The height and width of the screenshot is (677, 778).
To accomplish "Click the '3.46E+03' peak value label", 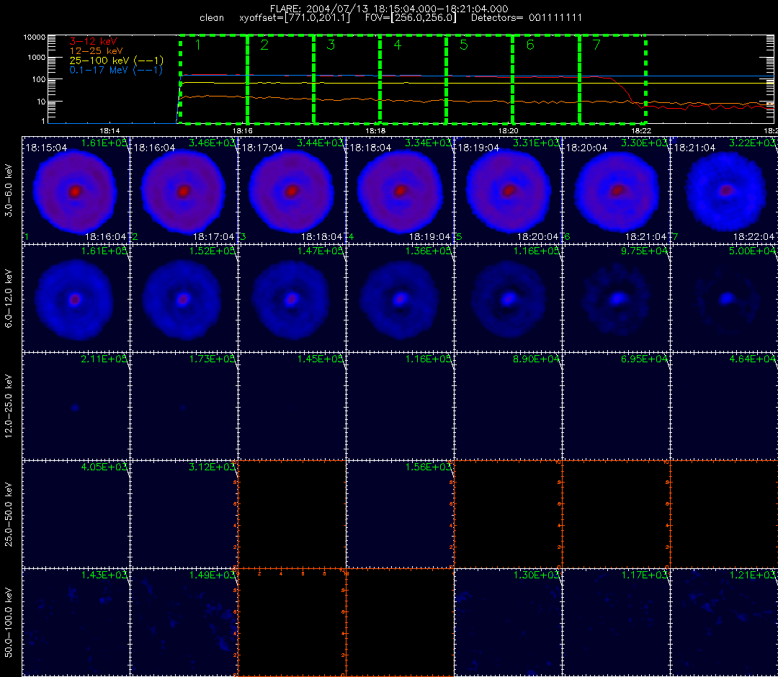I will 212,143.
